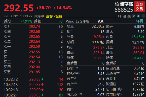This screenshot has height=97, width=146.
Task: Click the 最低 value 262.01
Action: pyautogui.click(x=139, y=53)
